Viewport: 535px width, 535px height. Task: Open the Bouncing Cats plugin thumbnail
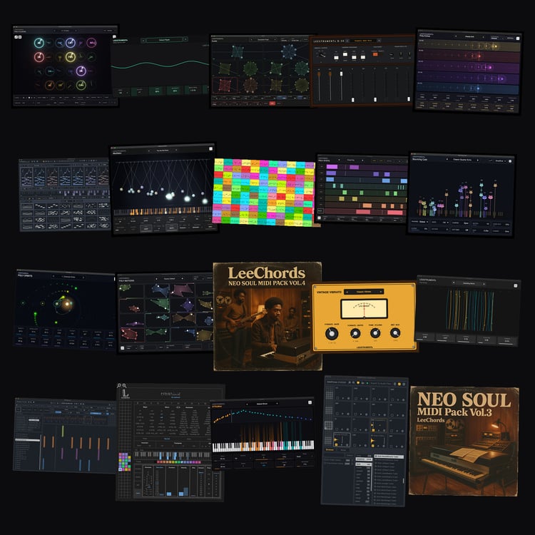click(x=461, y=194)
